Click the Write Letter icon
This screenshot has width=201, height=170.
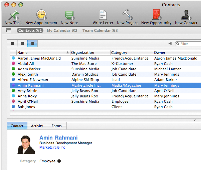click(103, 15)
